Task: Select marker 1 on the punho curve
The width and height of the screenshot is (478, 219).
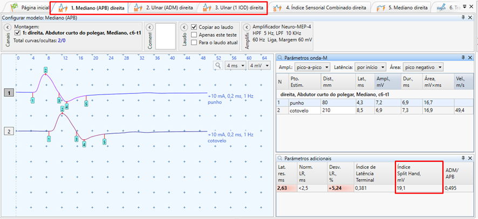Action: 32,100
